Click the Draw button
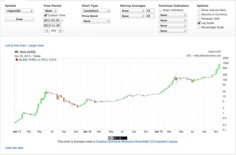Image resolution: width=236 pixels, height=155 pixels. pos(19,19)
